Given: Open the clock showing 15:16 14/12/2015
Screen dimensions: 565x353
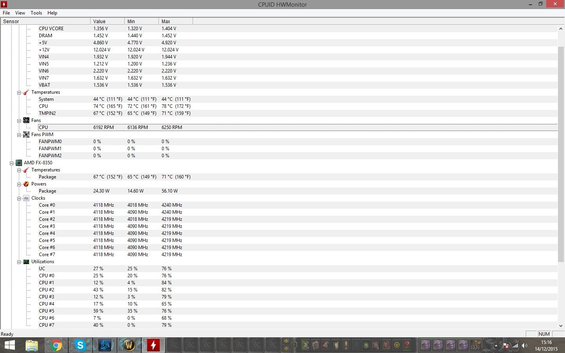Looking at the screenshot, I should click(546, 346).
